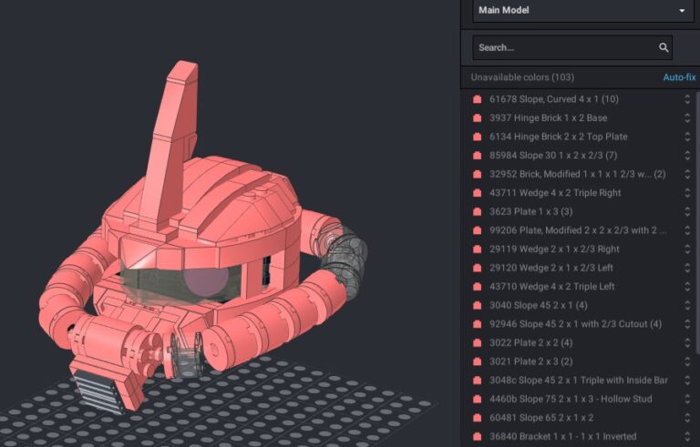
Task: Expand the 3022 Plate 2 x 2 arrows
Action: (x=687, y=342)
